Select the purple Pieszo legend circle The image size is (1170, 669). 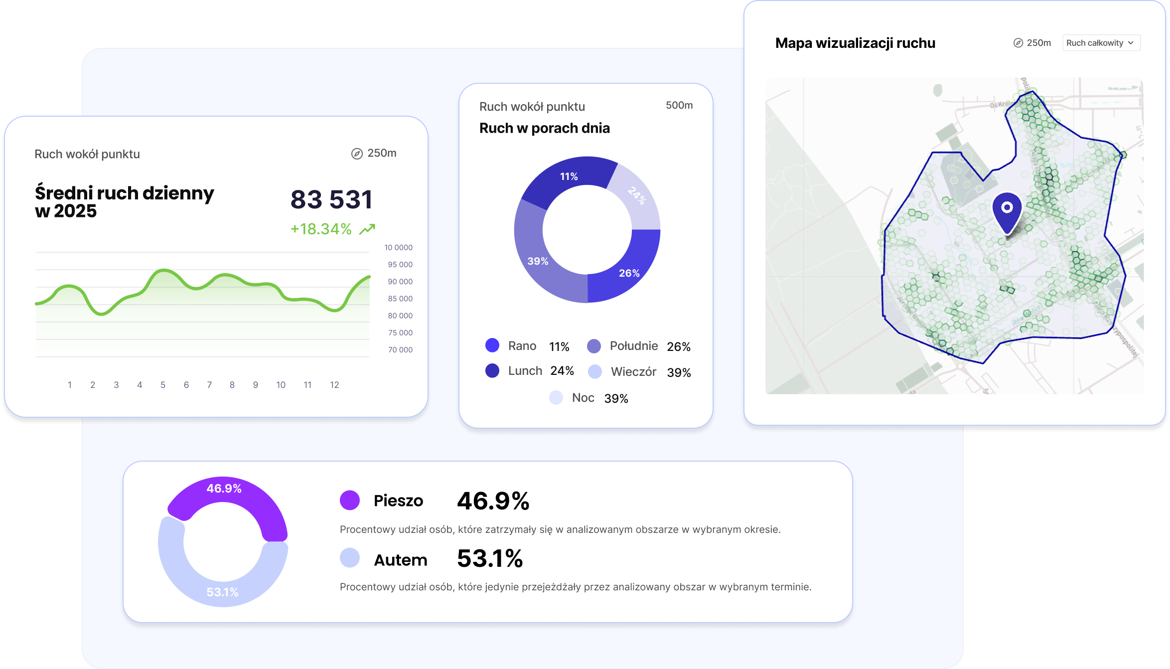tap(350, 500)
